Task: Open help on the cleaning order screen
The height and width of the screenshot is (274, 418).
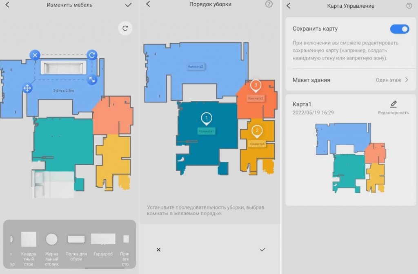Action: 269,4
